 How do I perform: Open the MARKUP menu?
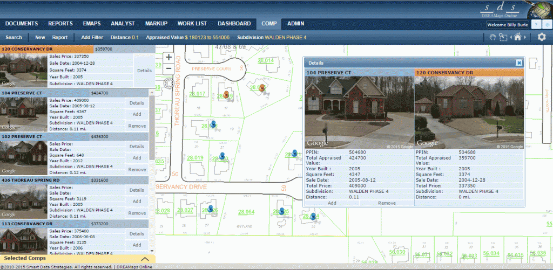pyautogui.click(x=156, y=24)
